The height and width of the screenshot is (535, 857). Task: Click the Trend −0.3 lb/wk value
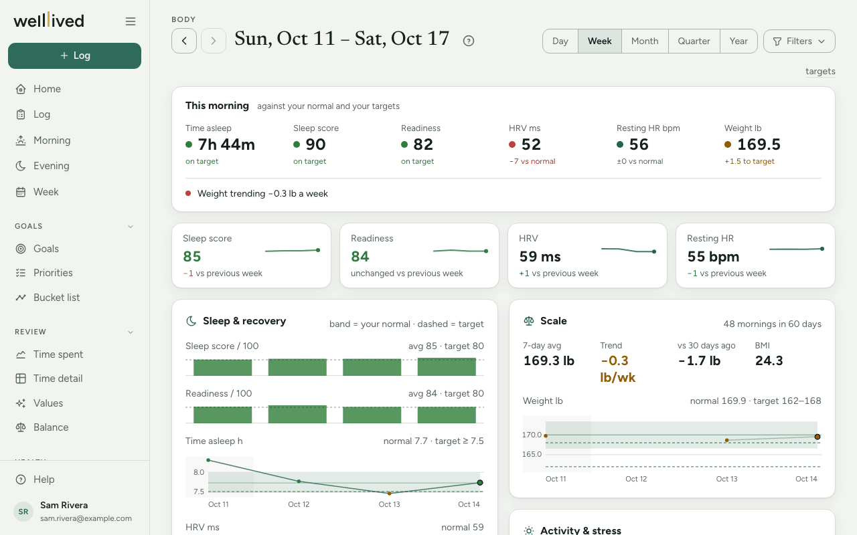tap(618, 369)
